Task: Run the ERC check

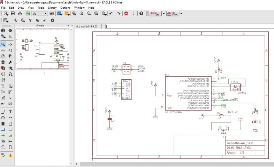Action: coord(3,155)
